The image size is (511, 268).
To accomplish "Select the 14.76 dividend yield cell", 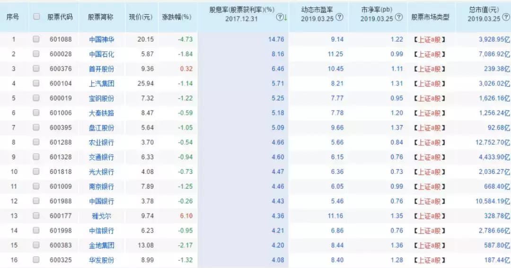I will tap(276, 39).
